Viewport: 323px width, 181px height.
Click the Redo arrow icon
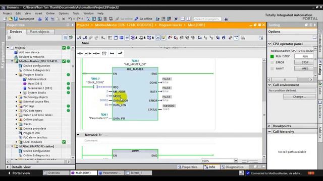[x=78, y=19]
